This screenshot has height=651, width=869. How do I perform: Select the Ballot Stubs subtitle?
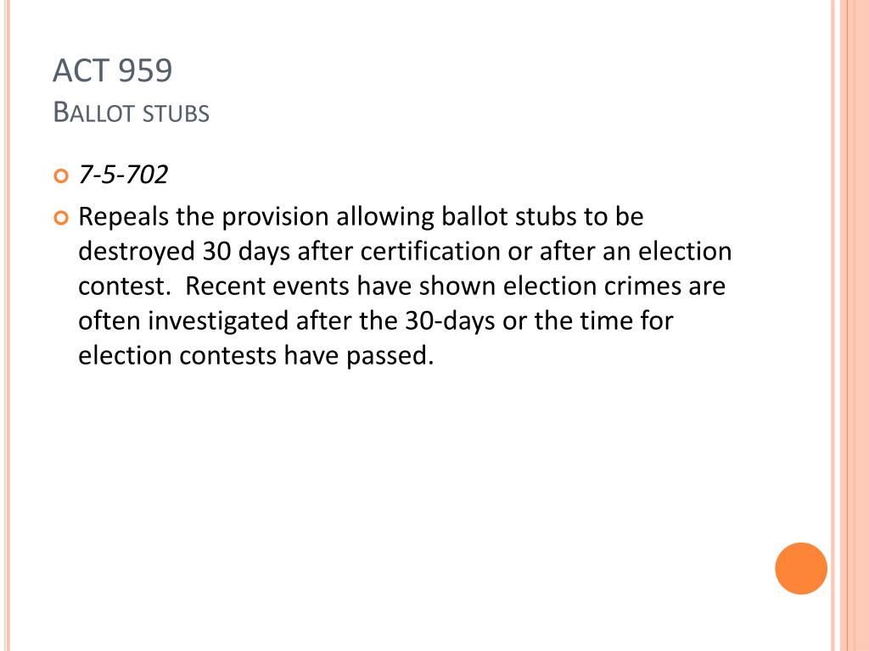(x=132, y=113)
